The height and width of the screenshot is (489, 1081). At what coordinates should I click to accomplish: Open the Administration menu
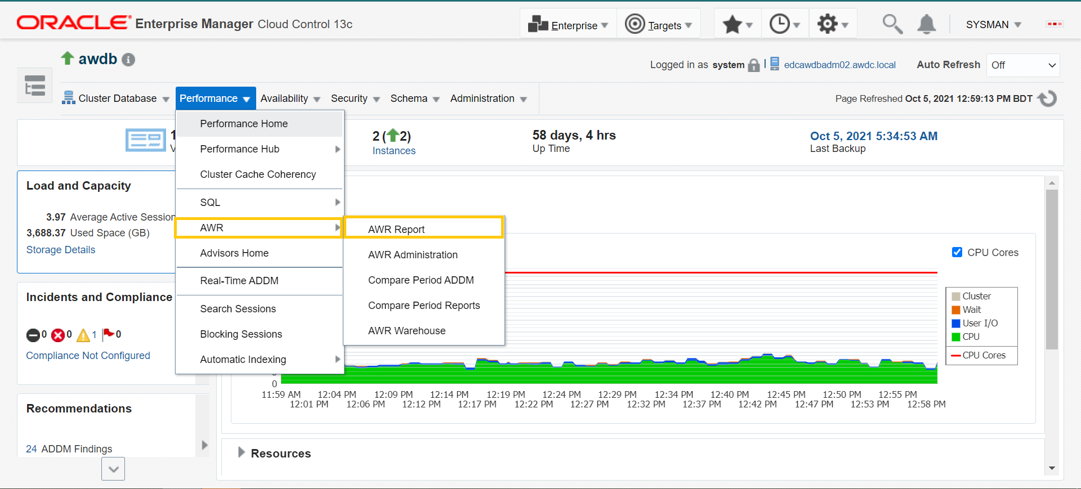488,98
